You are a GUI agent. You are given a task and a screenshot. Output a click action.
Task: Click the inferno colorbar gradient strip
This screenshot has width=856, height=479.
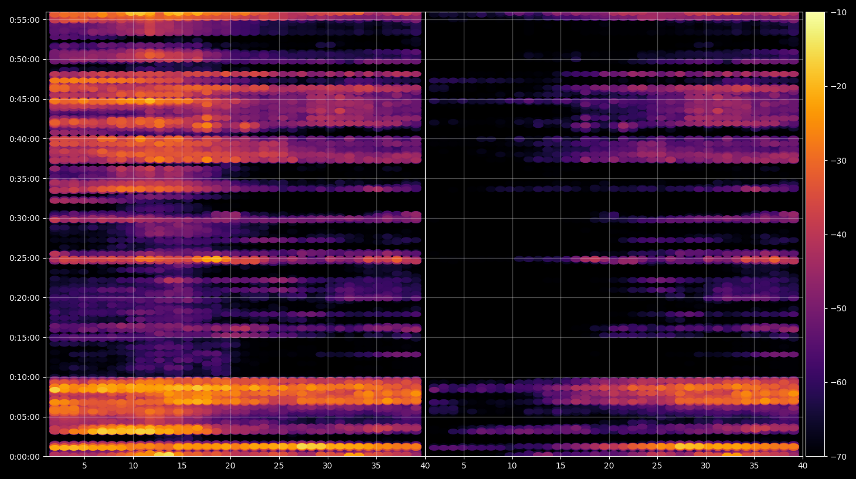click(815, 234)
